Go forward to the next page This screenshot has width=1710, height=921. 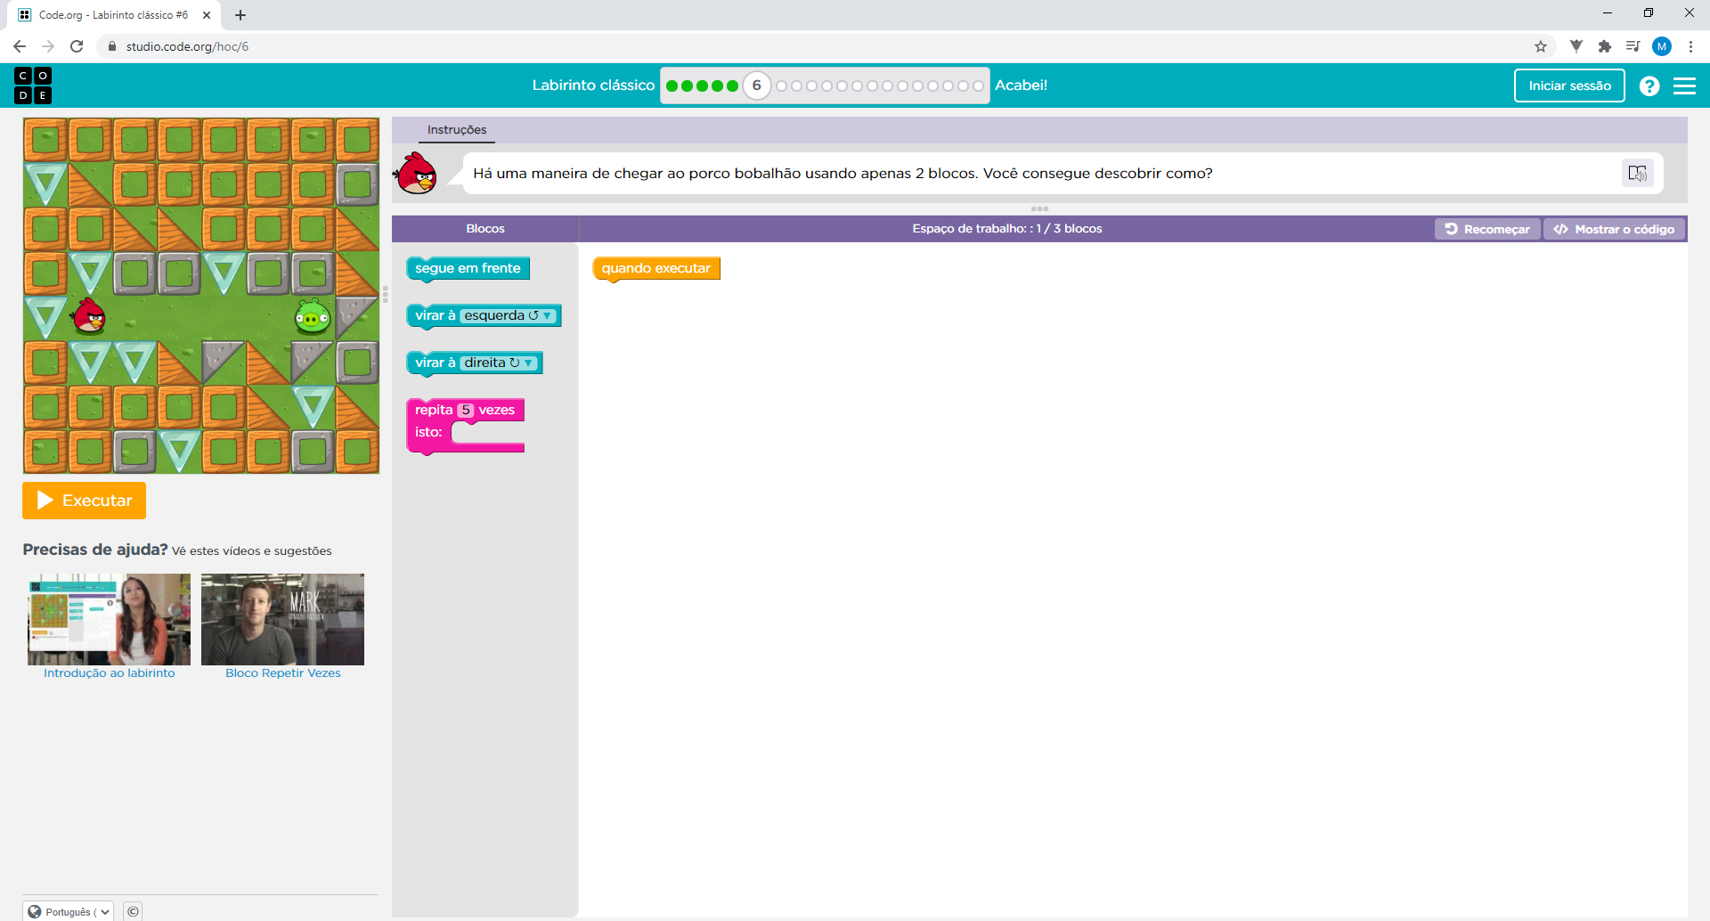point(48,46)
